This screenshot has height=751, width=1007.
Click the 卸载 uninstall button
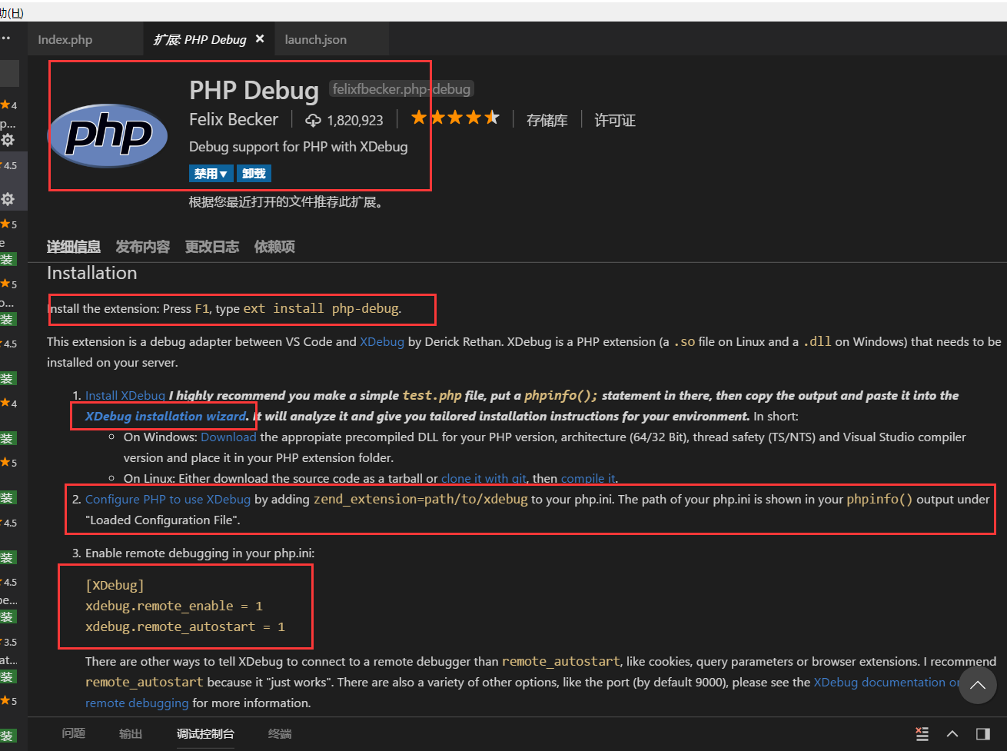[x=254, y=174]
